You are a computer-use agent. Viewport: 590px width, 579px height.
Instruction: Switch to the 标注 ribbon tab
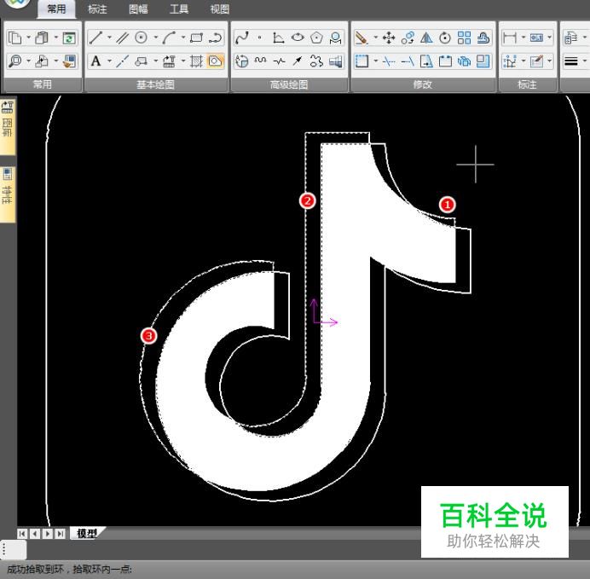[97, 9]
